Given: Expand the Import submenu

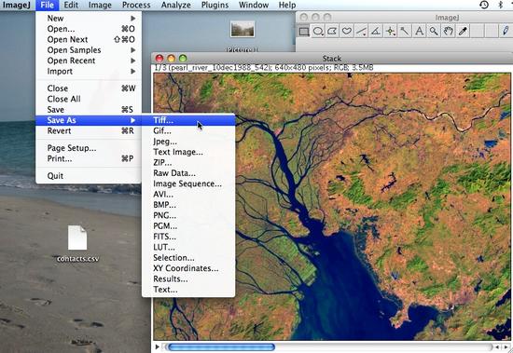Looking at the screenshot, I should (x=89, y=72).
